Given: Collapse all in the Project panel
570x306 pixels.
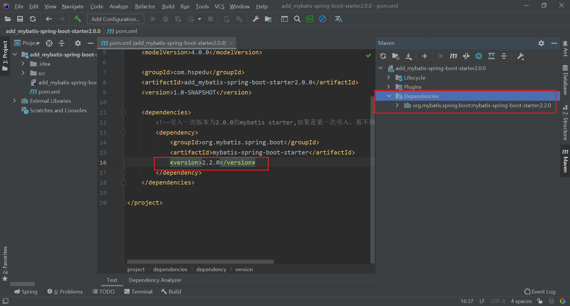Looking at the screenshot, I should tap(61, 43).
